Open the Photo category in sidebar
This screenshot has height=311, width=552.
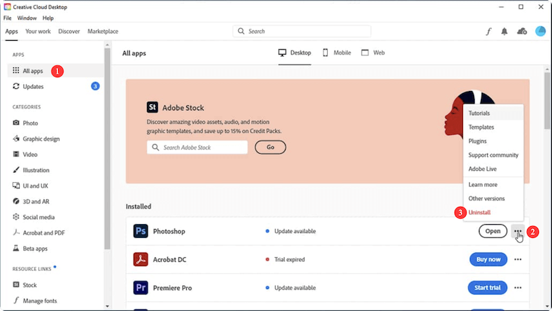[x=30, y=123]
